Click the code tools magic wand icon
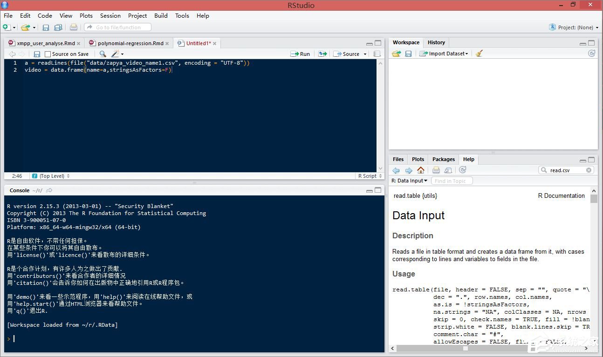Screen dimensions: 603x357 [115, 54]
